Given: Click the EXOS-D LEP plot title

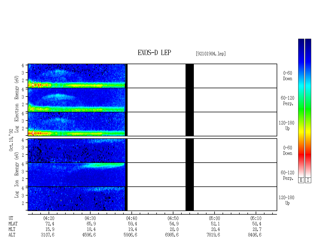Looking at the screenshot, I should 154,53.
